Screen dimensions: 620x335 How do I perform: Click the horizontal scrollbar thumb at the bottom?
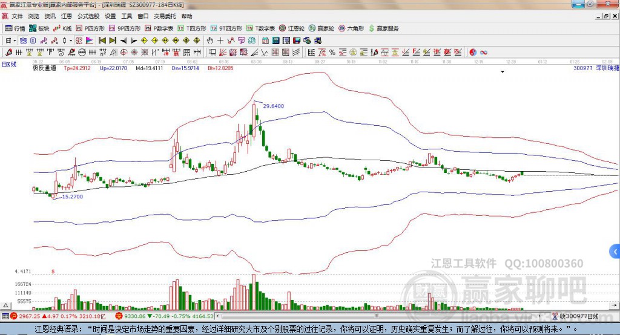(376, 316)
